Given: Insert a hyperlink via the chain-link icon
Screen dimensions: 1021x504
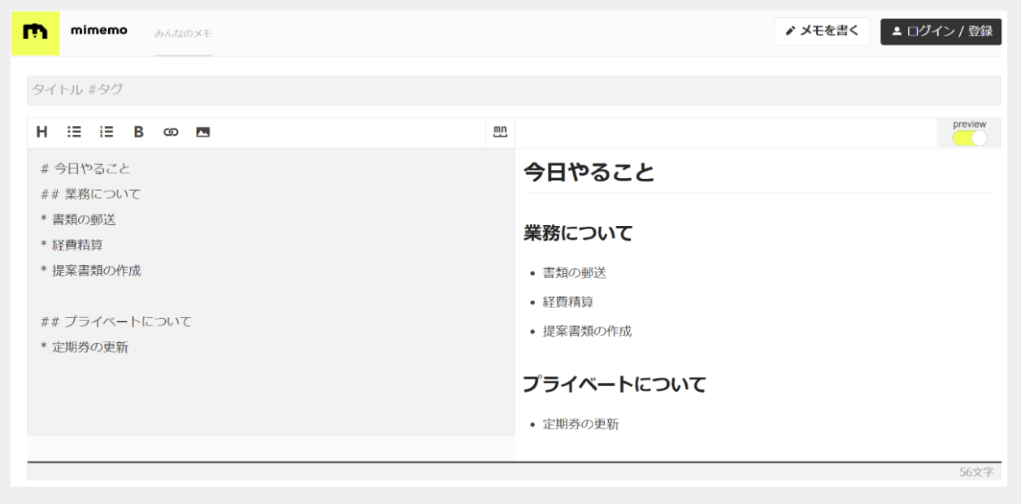Looking at the screenshot, I should point(170,131).
